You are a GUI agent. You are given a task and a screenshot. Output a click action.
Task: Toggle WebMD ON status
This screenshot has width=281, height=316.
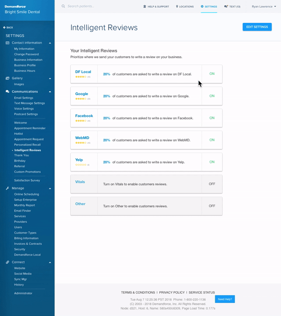[x=212, y=140]
